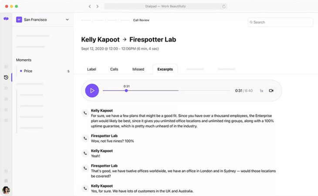Click phone icon next to 'Yeah!' message
The height and width of the screenshot is (196, 318).
click(x=85, y=153)
